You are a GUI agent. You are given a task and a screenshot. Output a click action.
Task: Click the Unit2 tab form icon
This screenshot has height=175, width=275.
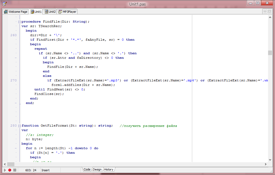pyautogui.click(x=46, y=12)
